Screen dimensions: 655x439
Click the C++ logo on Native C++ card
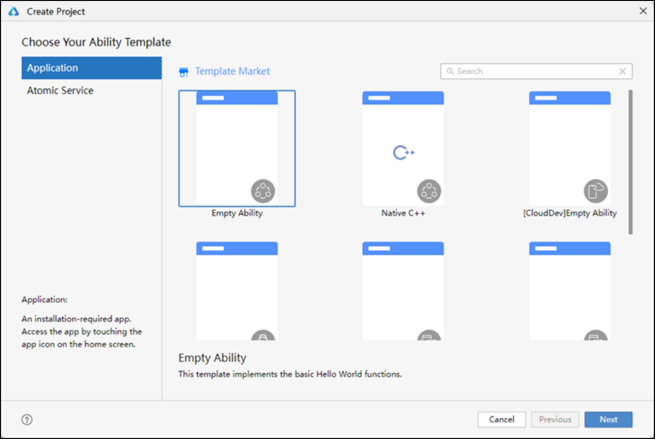point(403,153)
